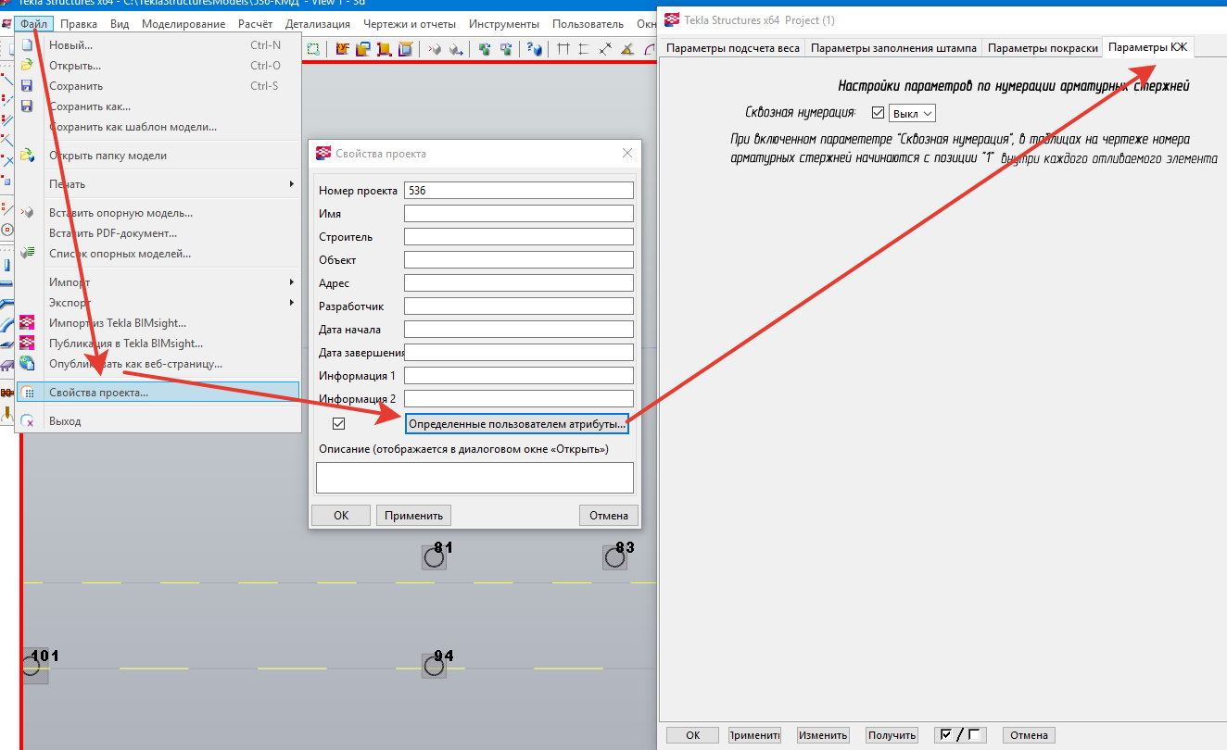1227x750 pixels.
Task: Open the Расчёт menu
Action: tap(256, 24)
